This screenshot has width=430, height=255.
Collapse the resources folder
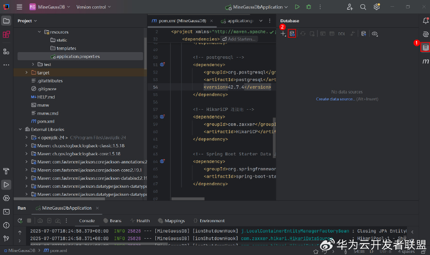tap(39, 32)
